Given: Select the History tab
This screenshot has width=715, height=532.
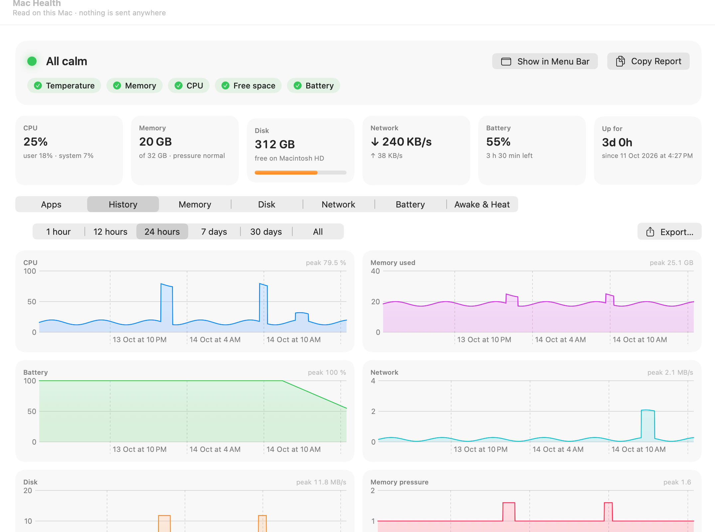Looking at the screenshot, I should point(123,204).
